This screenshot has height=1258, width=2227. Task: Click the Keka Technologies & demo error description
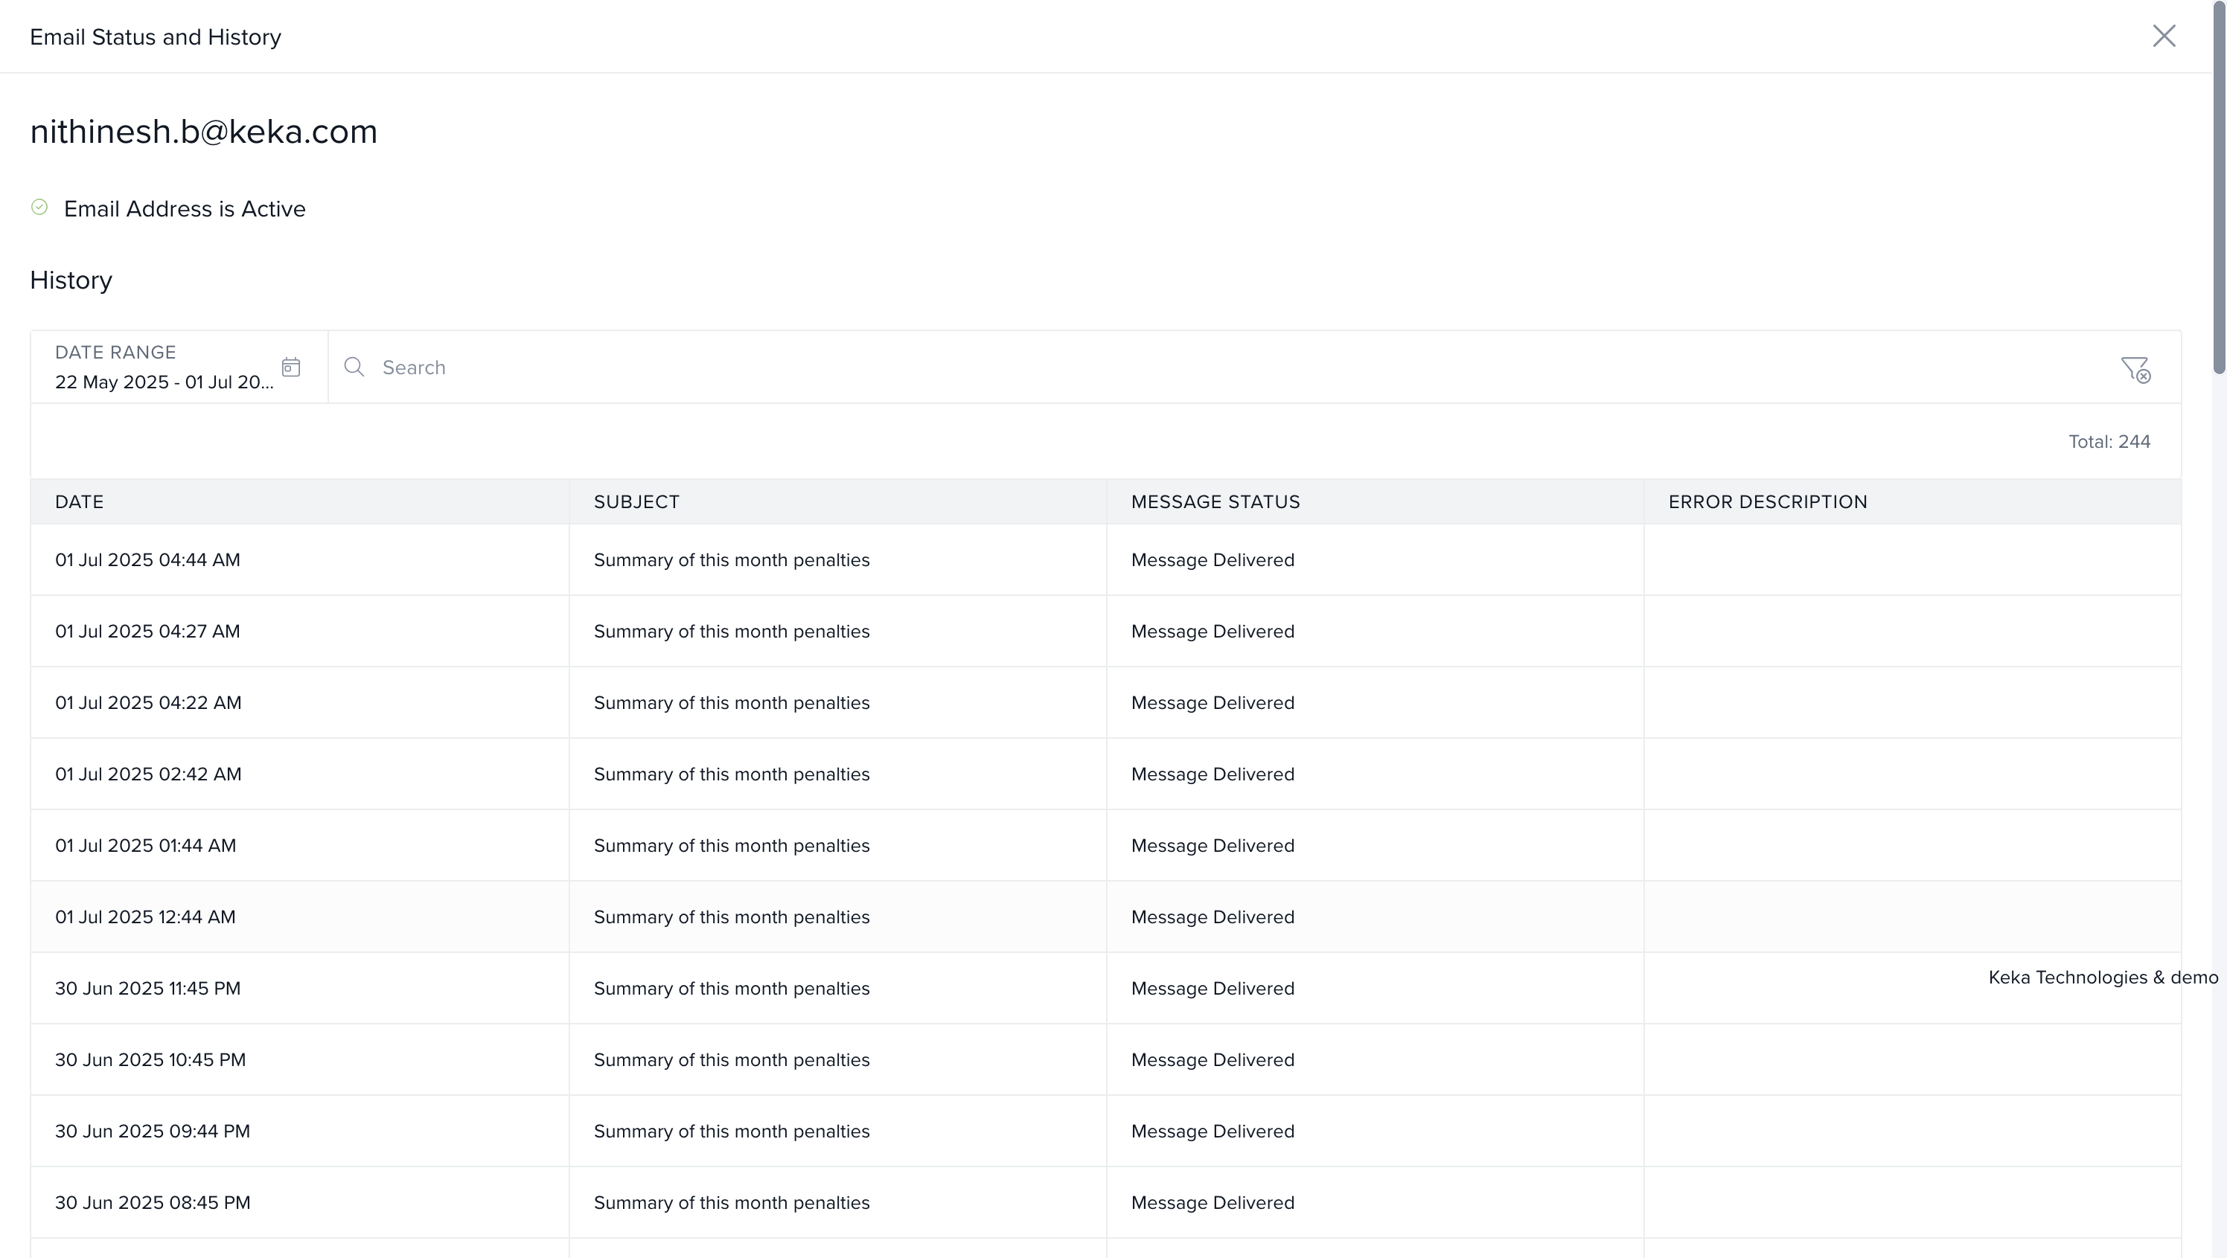coord(2100,978)
